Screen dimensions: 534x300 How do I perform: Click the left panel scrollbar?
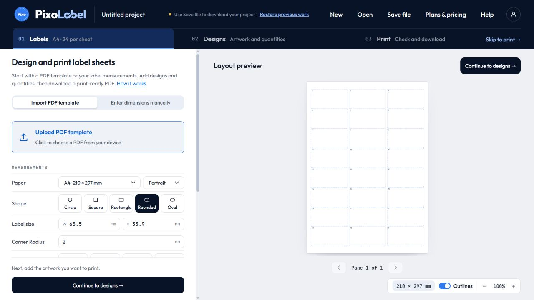point(198,122)
